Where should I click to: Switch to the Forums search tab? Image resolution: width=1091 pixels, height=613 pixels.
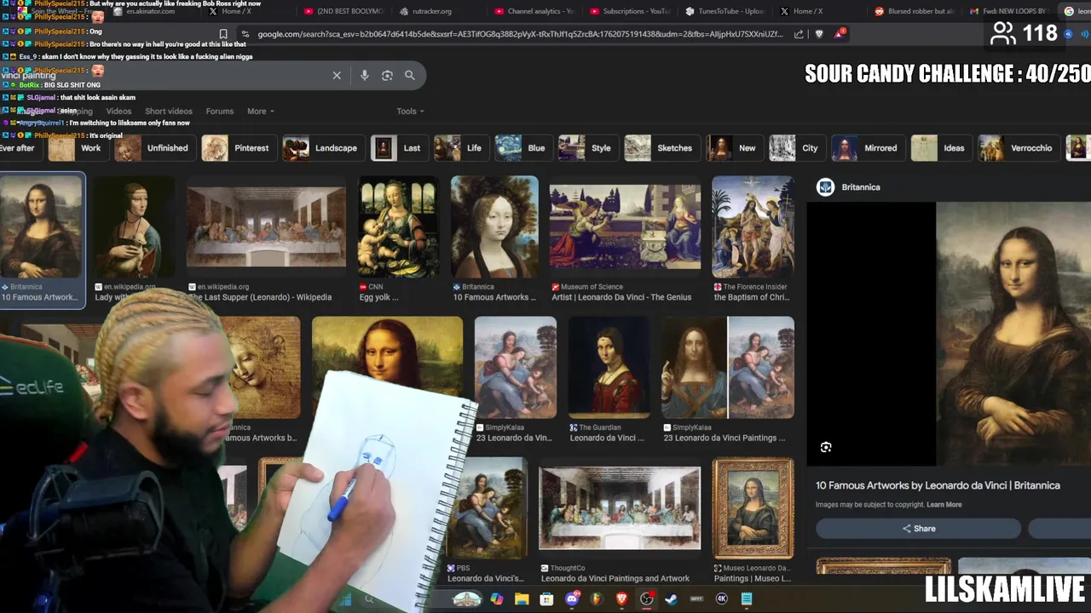pos(219,112)
